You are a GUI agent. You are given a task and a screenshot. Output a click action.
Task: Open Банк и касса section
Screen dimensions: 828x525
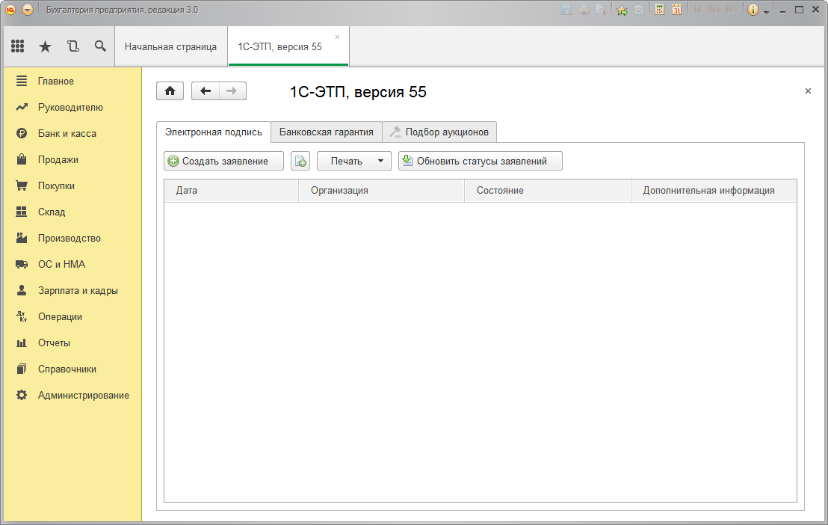(x=67, y=133)
